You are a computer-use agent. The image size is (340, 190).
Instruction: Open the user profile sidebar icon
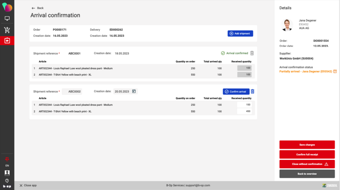[x=7, y=173]
